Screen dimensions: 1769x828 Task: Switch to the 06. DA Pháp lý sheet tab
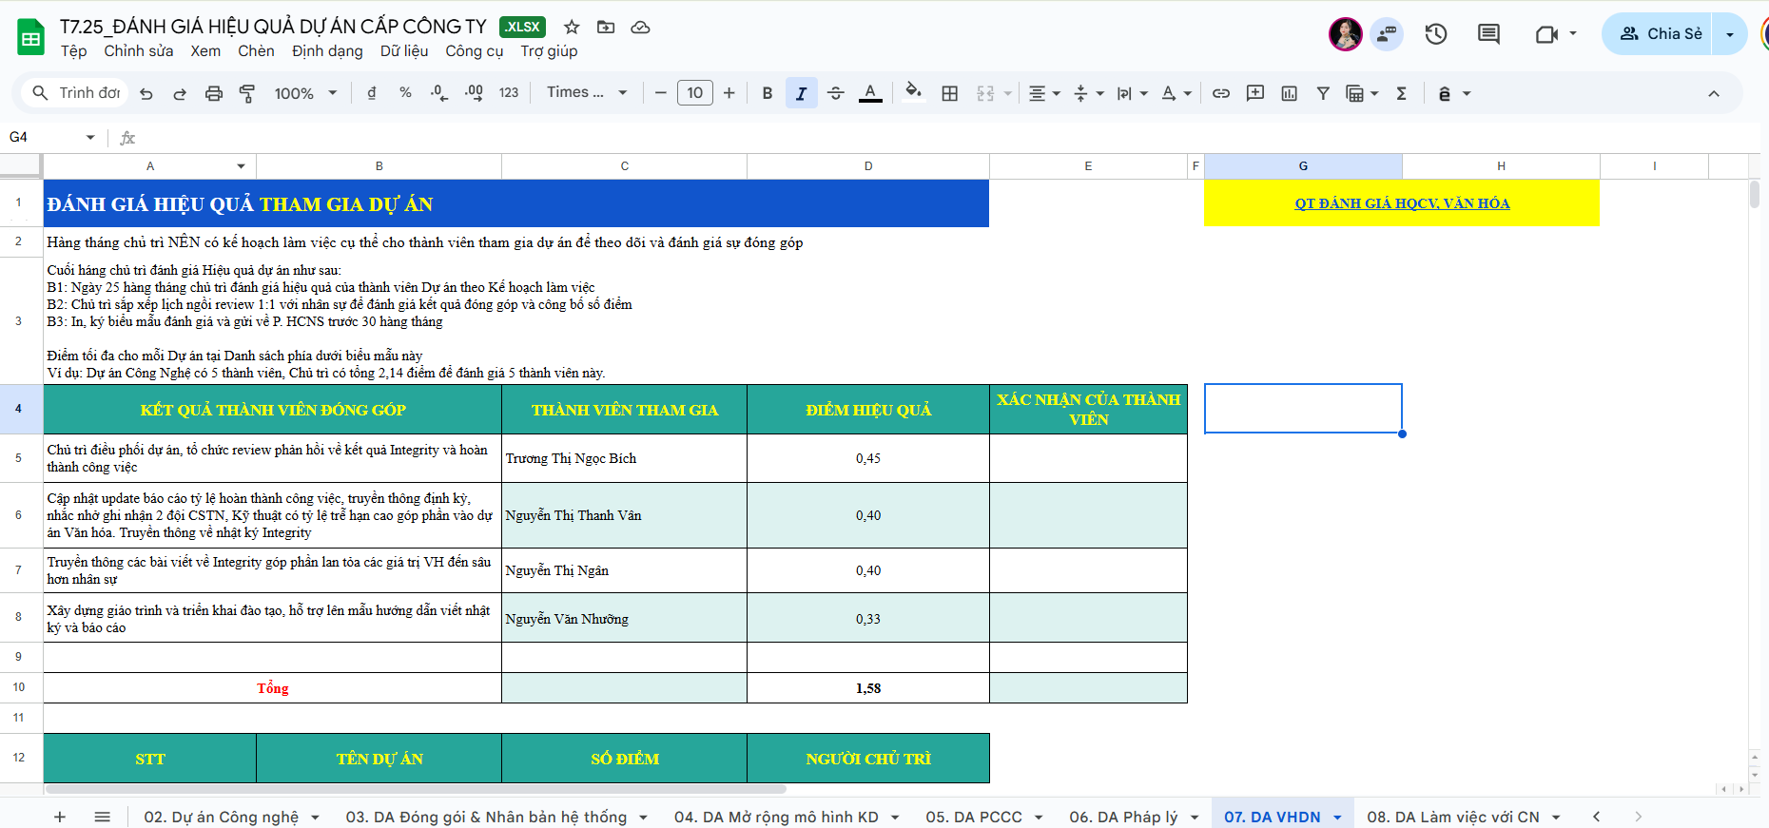tap(1122, 817)
